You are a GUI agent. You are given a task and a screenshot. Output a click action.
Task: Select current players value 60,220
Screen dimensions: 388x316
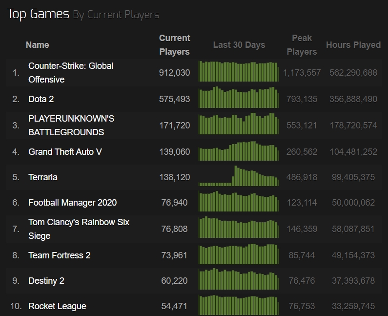click(174, 281)
